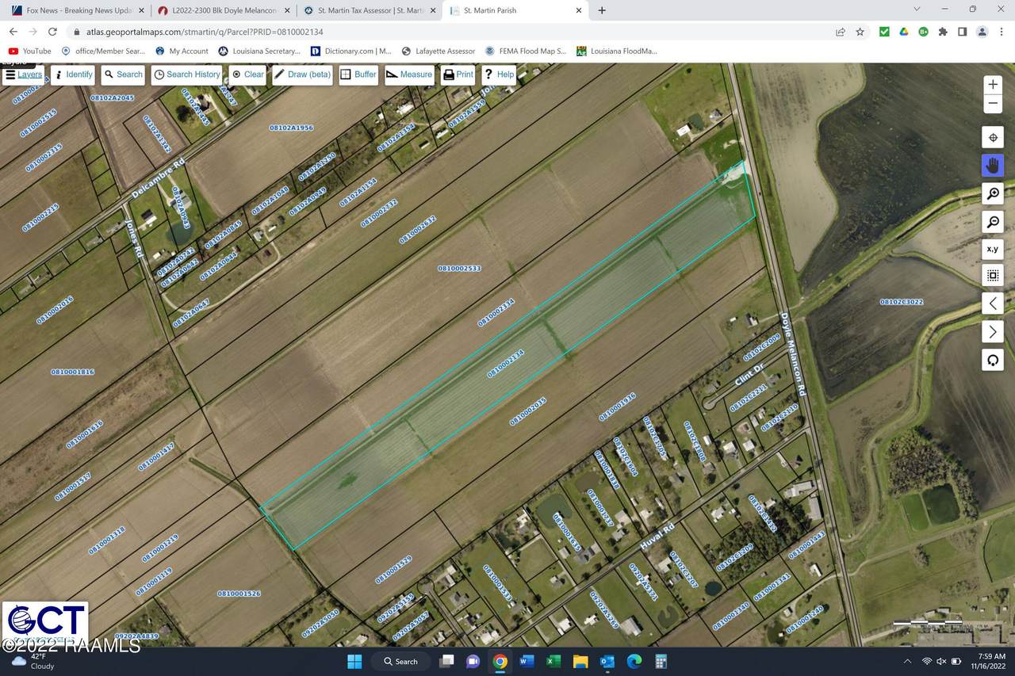Open Calculator from the taskbar
1015x676 pixels.
click(x=661, y=661)
